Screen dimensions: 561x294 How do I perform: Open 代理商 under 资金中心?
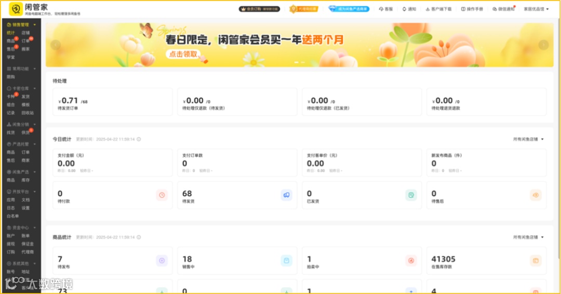click(28, 252)
